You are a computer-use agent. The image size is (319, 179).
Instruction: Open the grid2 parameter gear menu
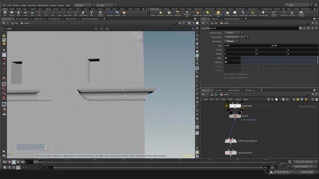(x=300, y=28)
